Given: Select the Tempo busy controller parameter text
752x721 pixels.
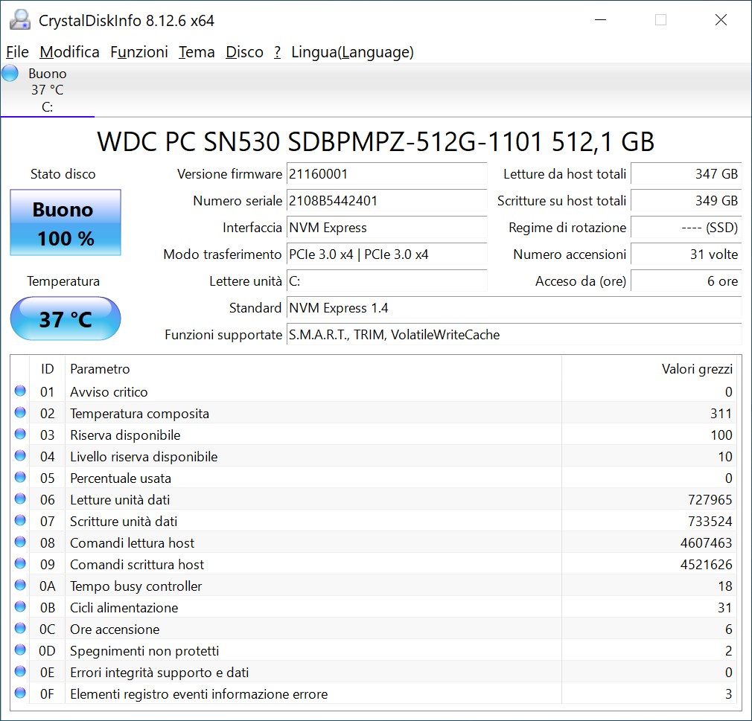Looking at the screenshot, I should (136, 586).
